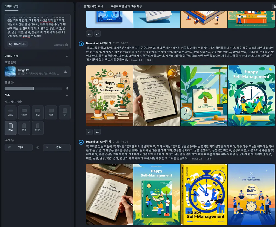Open the yellow stopwatch cover image
276x227 pixels.
[x=204, y=194]
